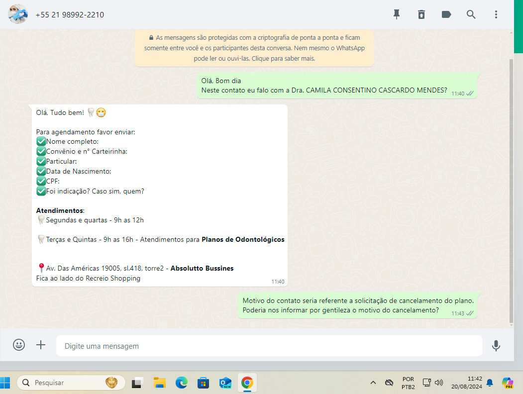The height and width of the screenshot is (394, 523).
Task: Click the 'Convênio e n° Carteirinha:' line
Action: tap(82, 151)
